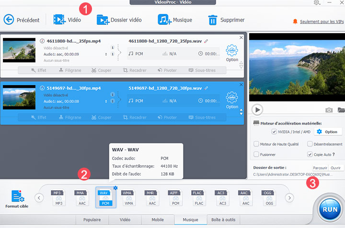Open the folder icon beside the snapshot camera
The image size is (345, 228).
coord(341,110)
